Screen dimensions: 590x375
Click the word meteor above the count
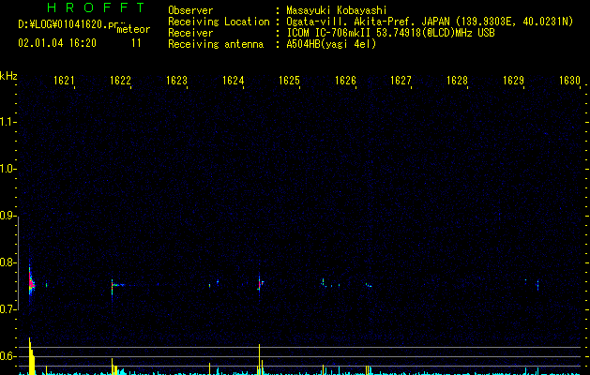point(133,29)
